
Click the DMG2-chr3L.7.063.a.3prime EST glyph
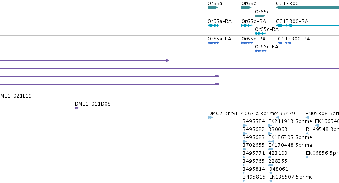[x=211, y=118]
